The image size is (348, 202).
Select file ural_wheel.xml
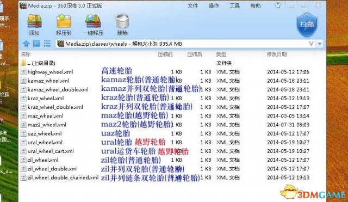45,143
